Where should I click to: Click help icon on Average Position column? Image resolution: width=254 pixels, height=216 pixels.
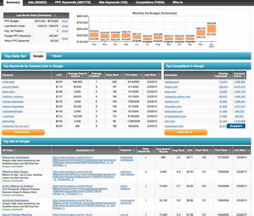[102, 76]
